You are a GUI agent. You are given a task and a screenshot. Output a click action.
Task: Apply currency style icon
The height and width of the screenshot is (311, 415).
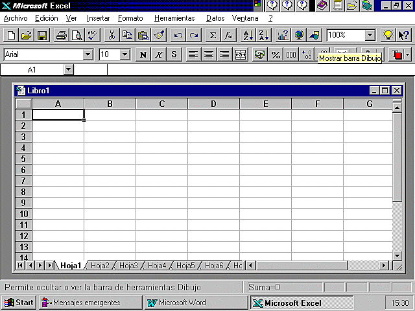click(260, 54)
